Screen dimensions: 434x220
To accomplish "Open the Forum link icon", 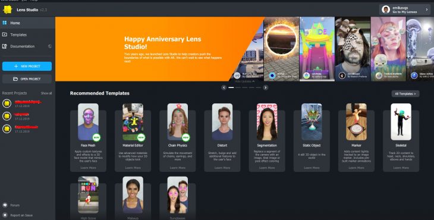I will [5, 205].
